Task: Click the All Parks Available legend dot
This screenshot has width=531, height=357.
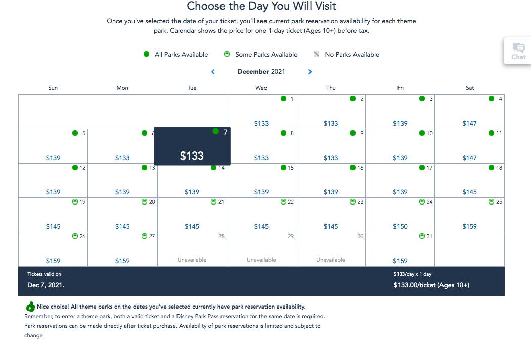Action: point(146,54)
